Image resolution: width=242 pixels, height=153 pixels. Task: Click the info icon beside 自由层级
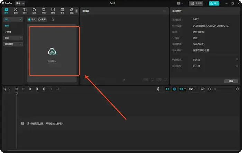pyautogui.click(x=237, y=66)
